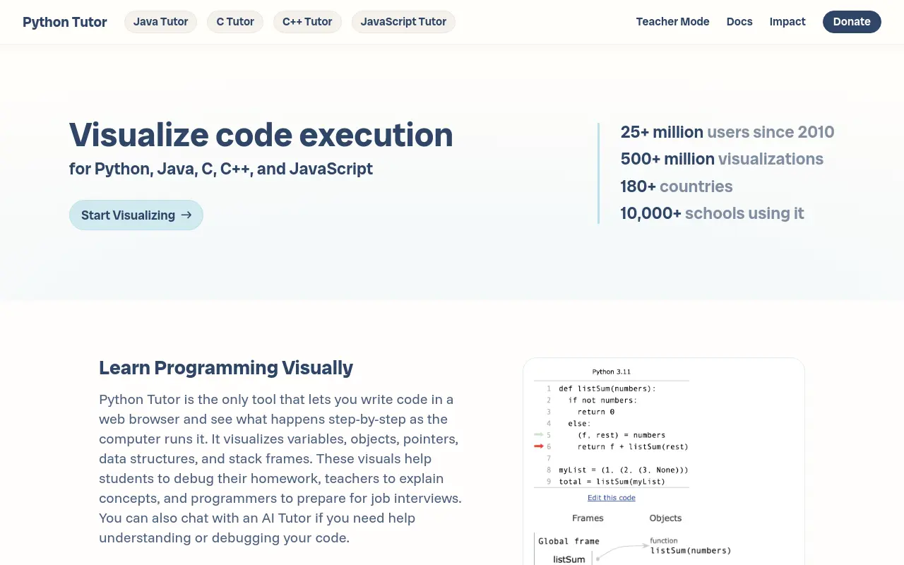Open the Impact navigation link
The width and height of the screenshot is (904, 565).
pyautogui.click(x=787, y=22)
